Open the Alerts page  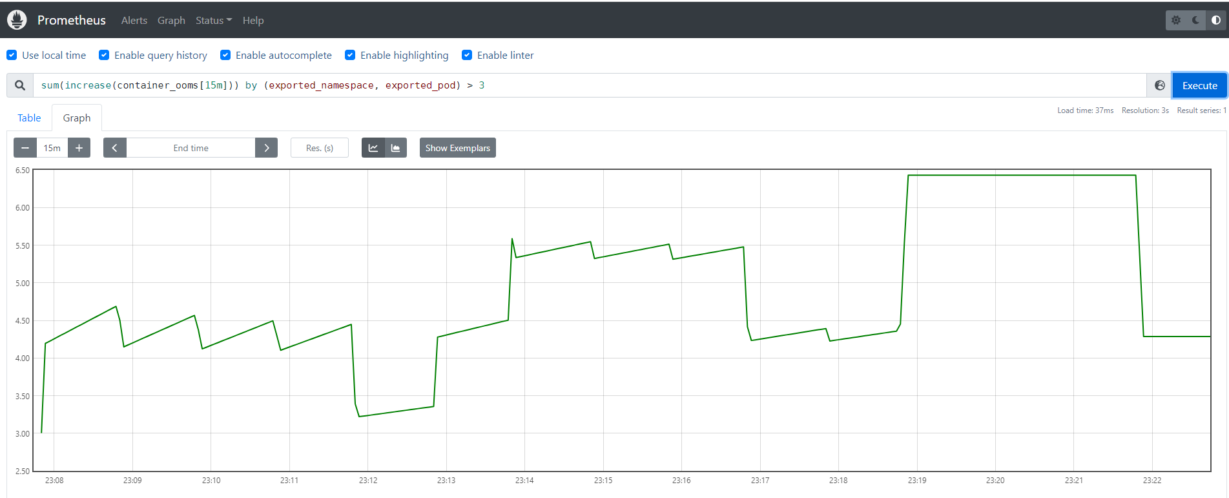[x=134, y=21]
